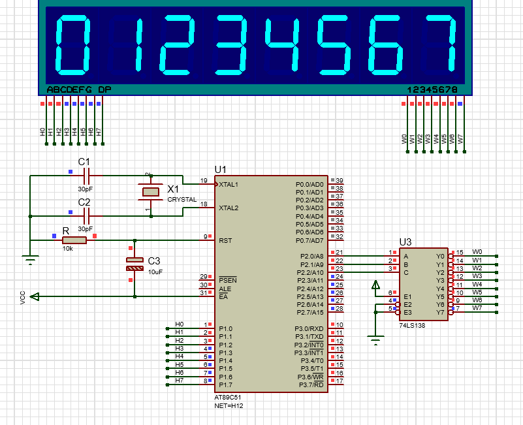Click the RST pin label
The height and width of the screenshot is (425, 523).
[225, 240]
